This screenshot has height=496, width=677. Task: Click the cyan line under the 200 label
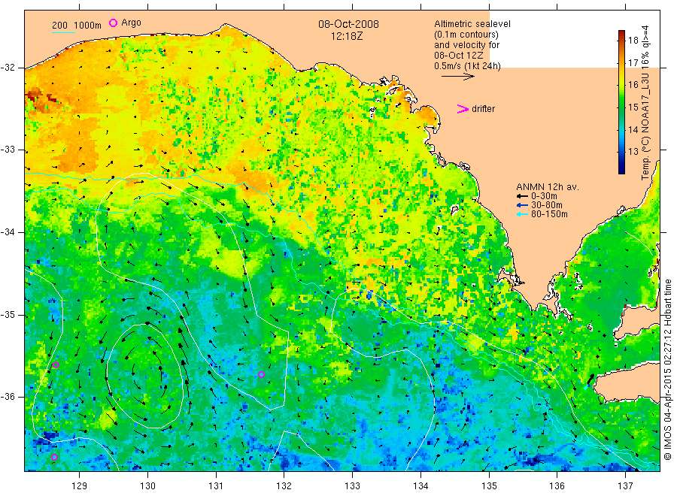(63, 32)
